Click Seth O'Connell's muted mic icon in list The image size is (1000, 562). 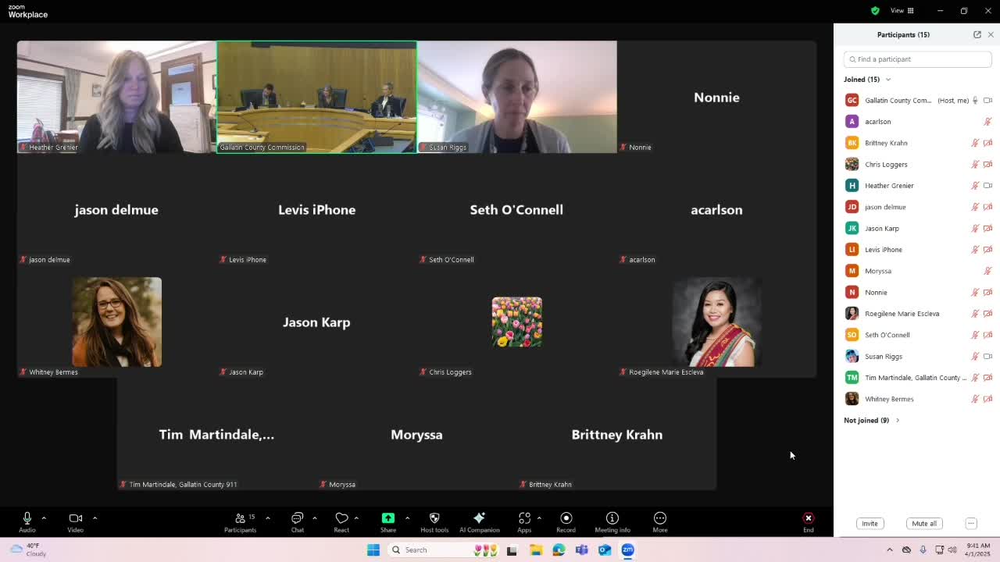(x=975, y=335)
